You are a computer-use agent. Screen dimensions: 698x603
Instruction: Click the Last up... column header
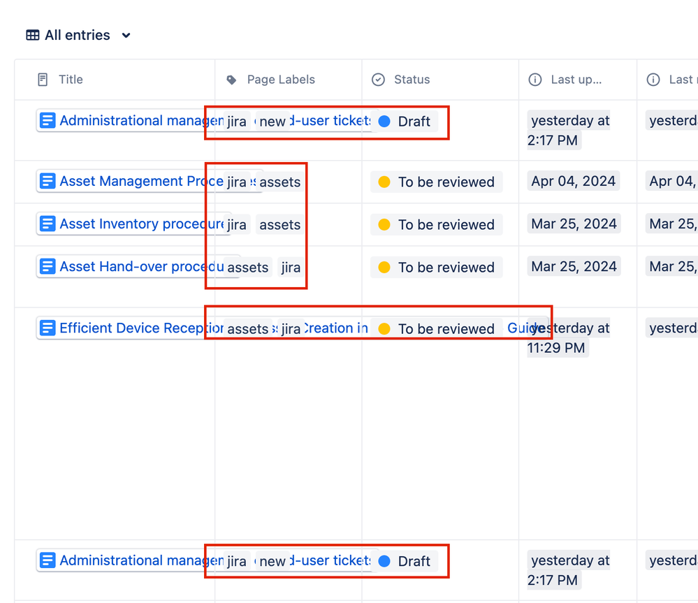578,80
